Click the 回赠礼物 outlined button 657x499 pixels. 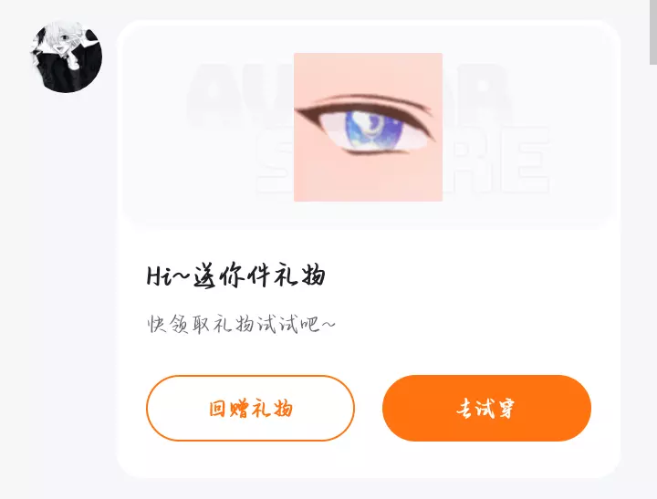tap(250, 408)
